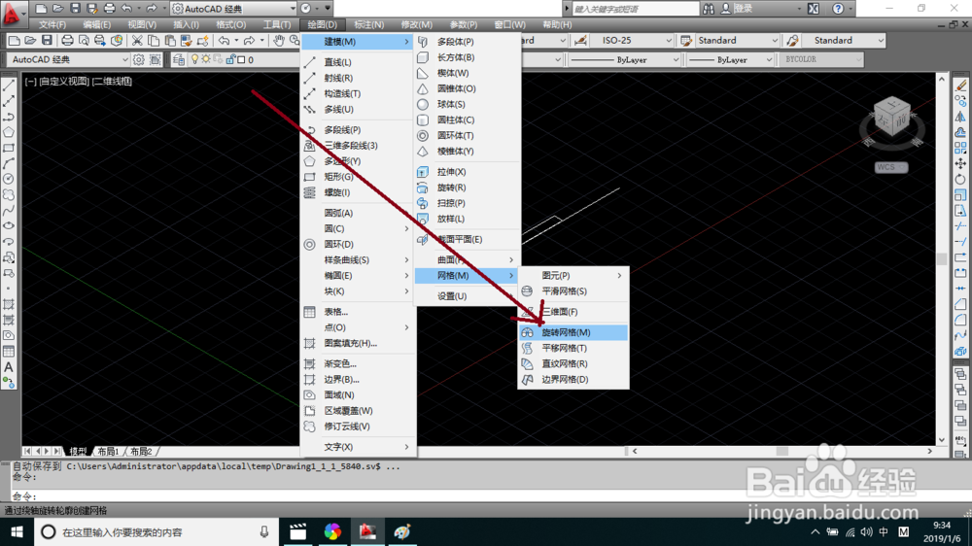The width and height of the screenshot is (972, 546).
Task: Expand the 曲面 submenu arrow
Action: [x=511, y=259]
